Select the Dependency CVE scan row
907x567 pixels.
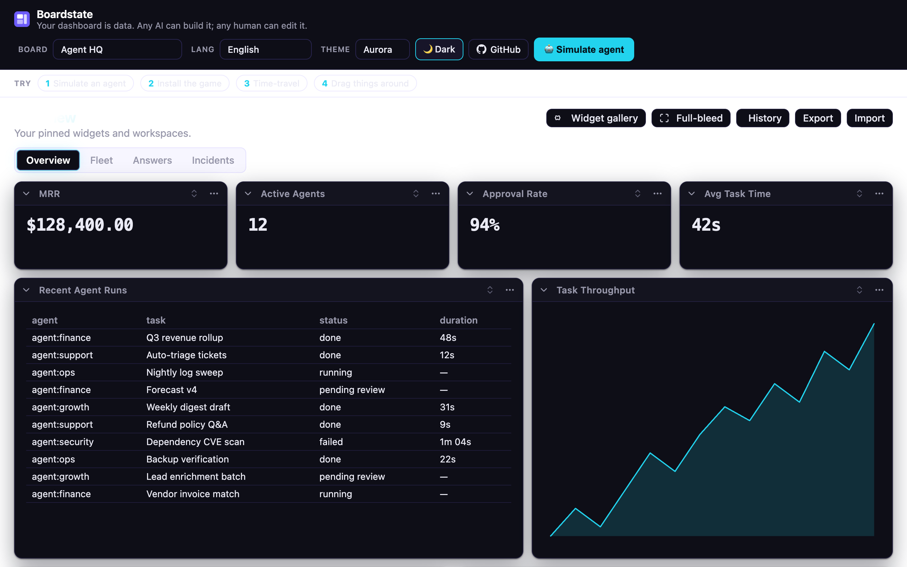click(269, 442)
